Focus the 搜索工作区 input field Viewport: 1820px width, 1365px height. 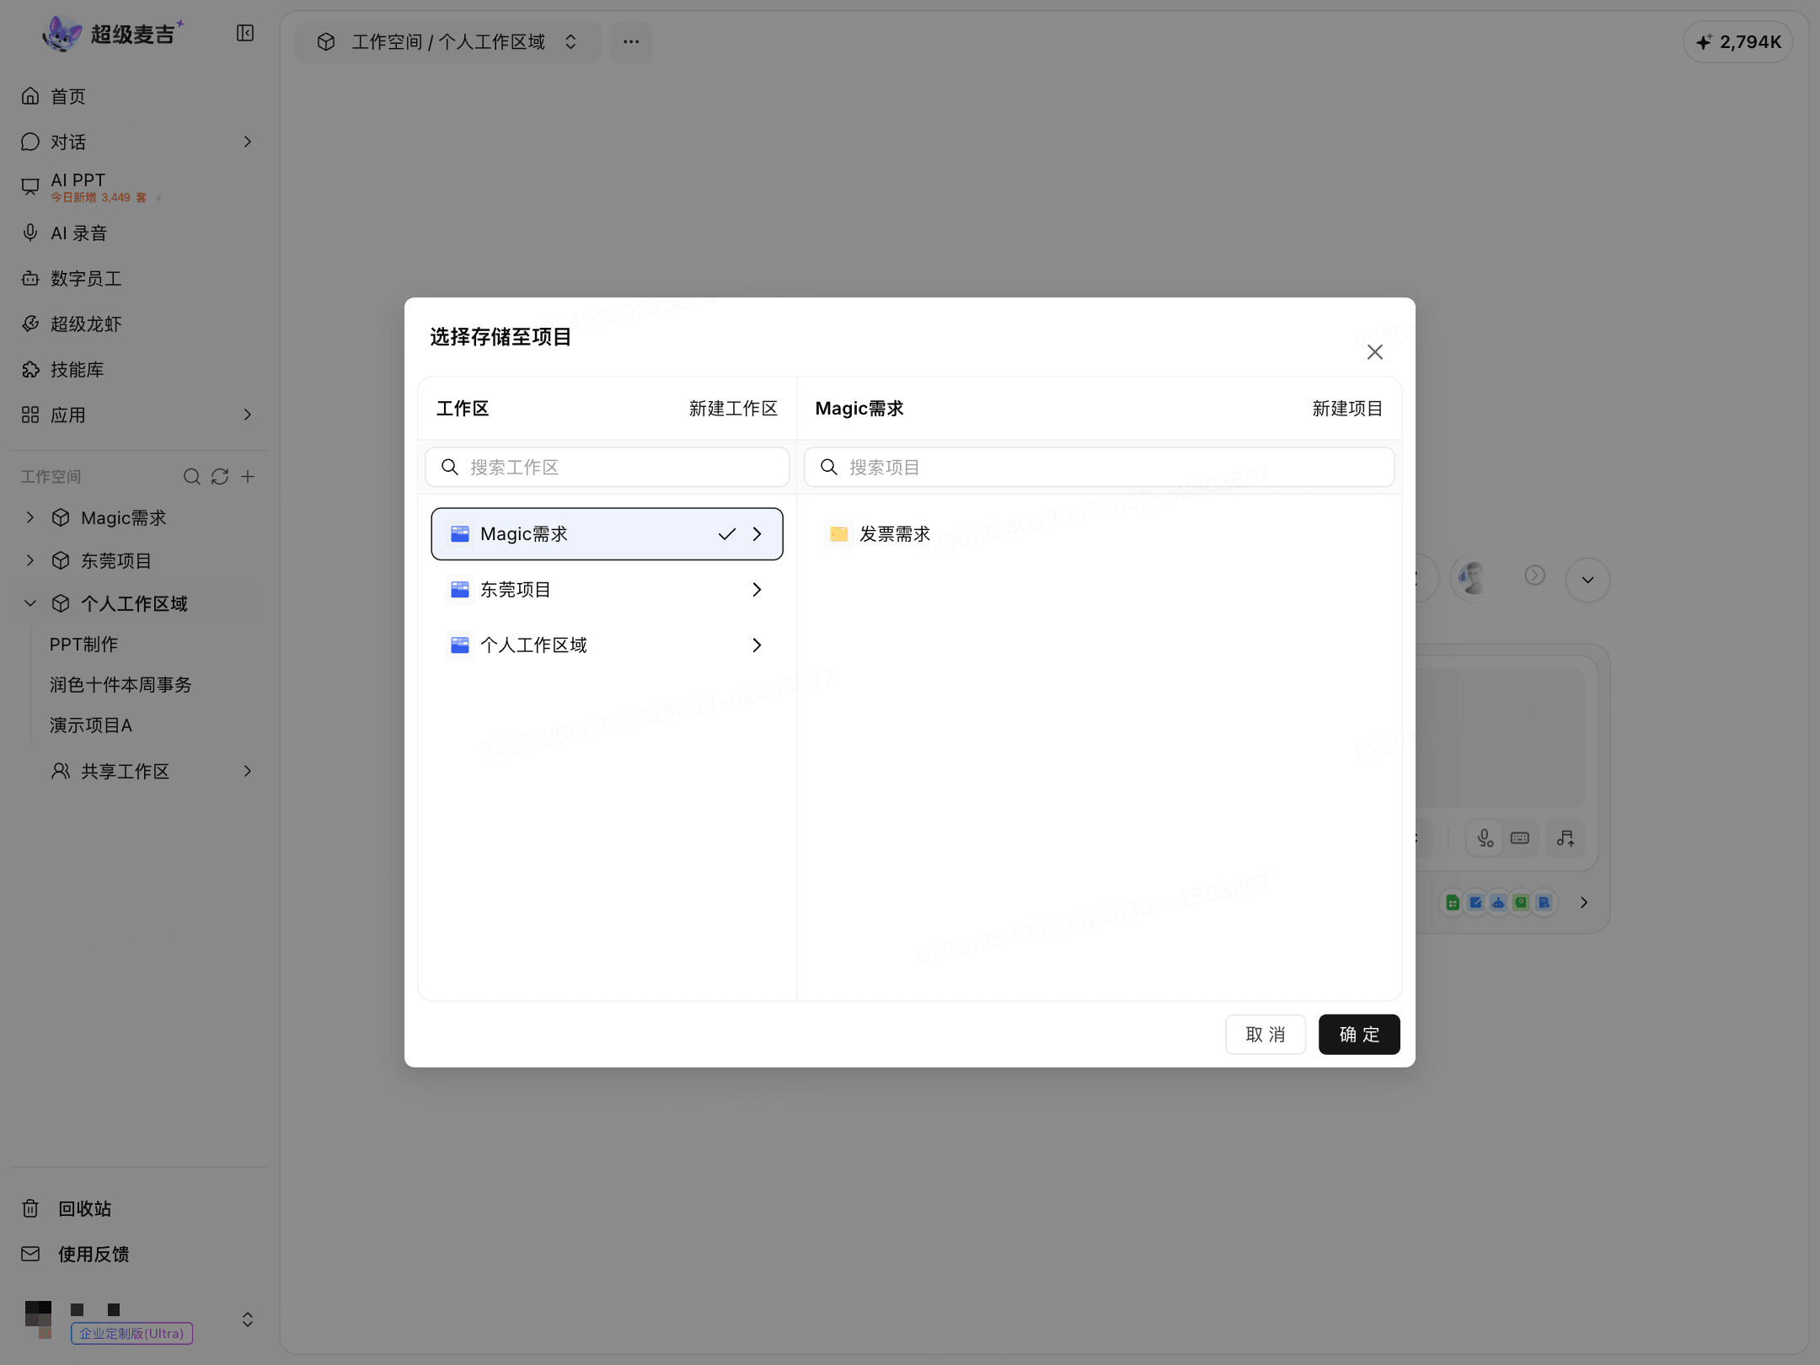(608, 468)
